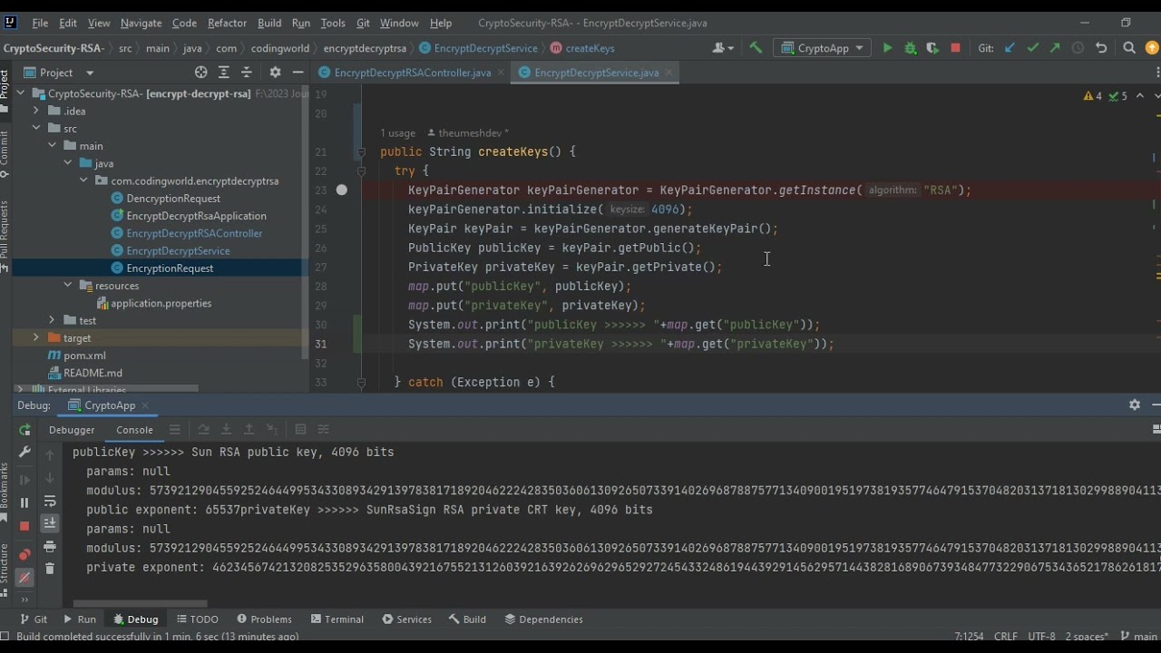Toggle scroll to end of console

[50, 523]
